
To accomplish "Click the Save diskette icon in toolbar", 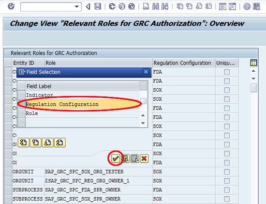I will tap(98, 7).
